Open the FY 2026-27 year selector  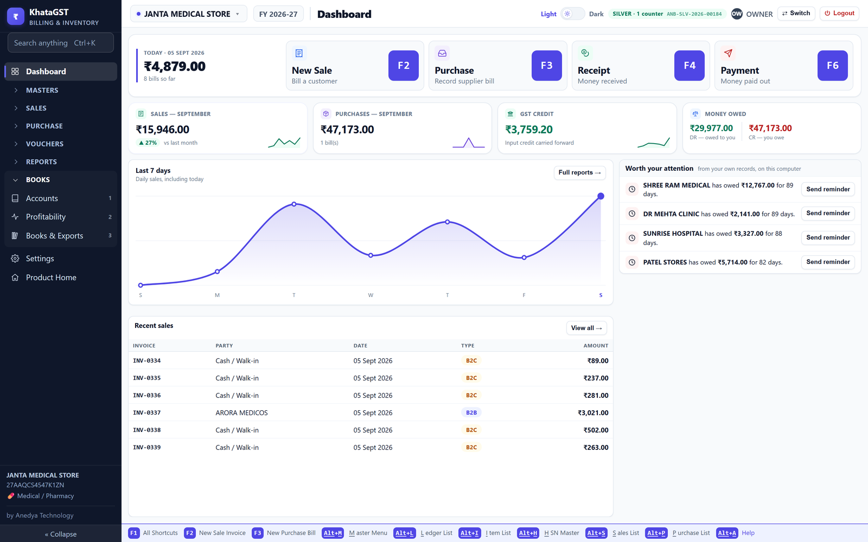coord(278,14)
